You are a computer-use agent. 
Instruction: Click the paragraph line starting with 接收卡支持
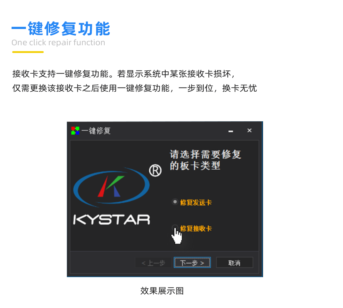coord(124,74)
